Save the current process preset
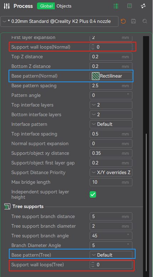 click(x=133, y=21)
